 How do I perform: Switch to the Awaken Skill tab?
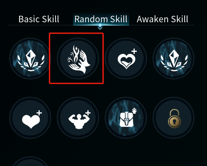coord(162,19)
